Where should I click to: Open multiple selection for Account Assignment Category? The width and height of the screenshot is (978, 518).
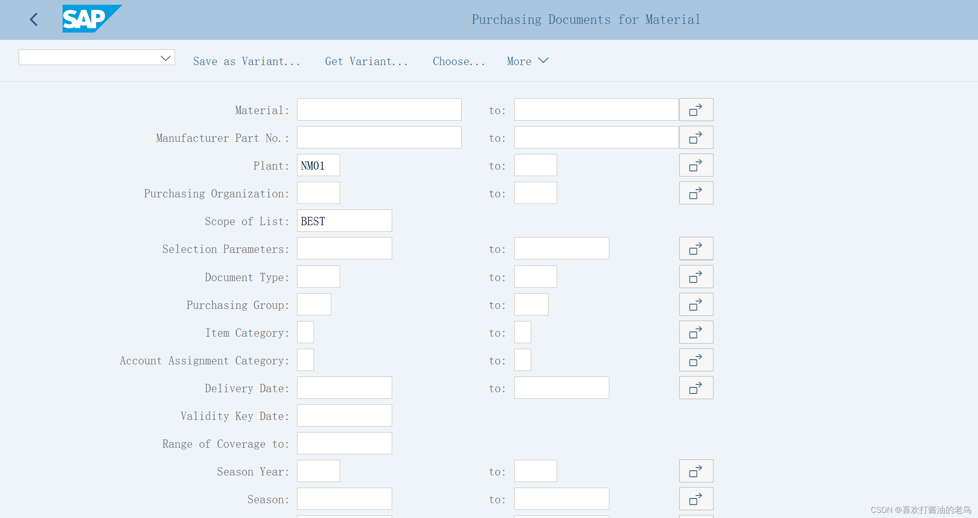point(696,360)
